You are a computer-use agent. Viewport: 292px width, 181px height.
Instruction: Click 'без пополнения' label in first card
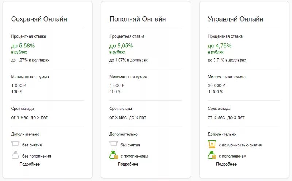[x=36, y=156]
